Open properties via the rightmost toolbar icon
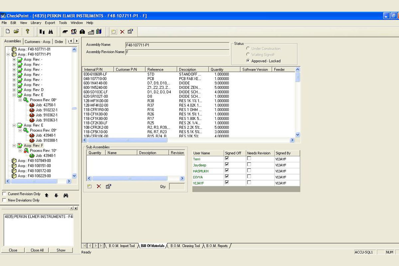Viewport: 399px width, 266px height. point(130,32)
